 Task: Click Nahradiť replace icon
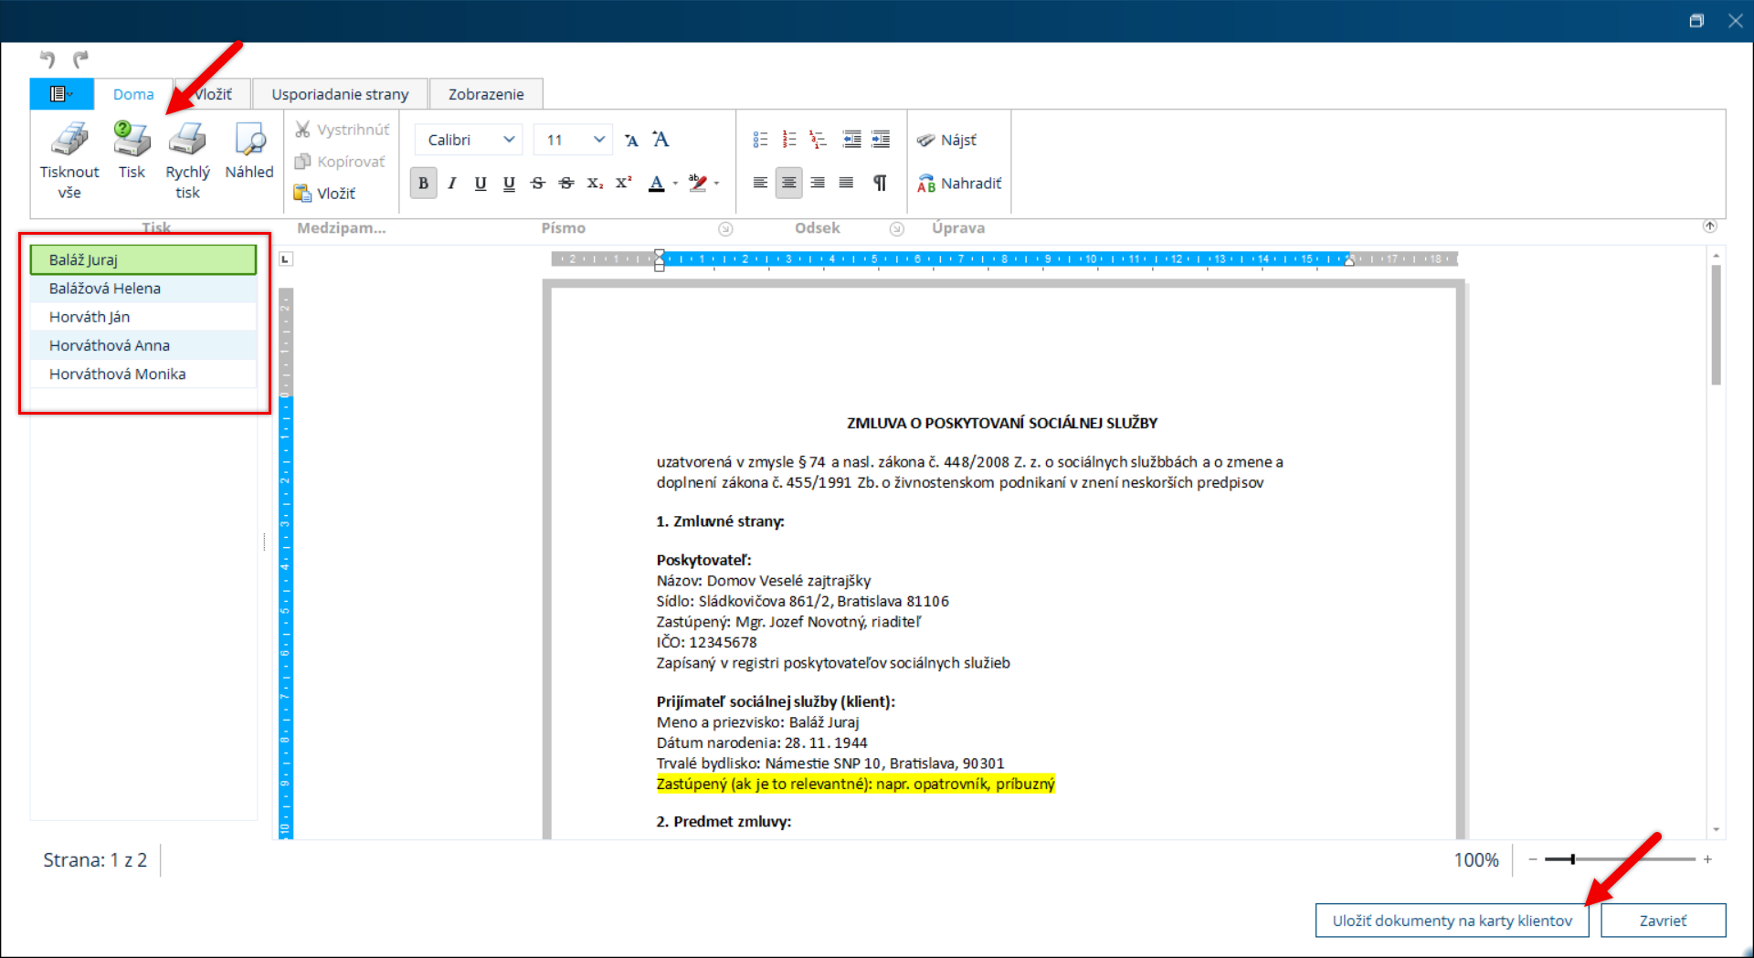926,184
